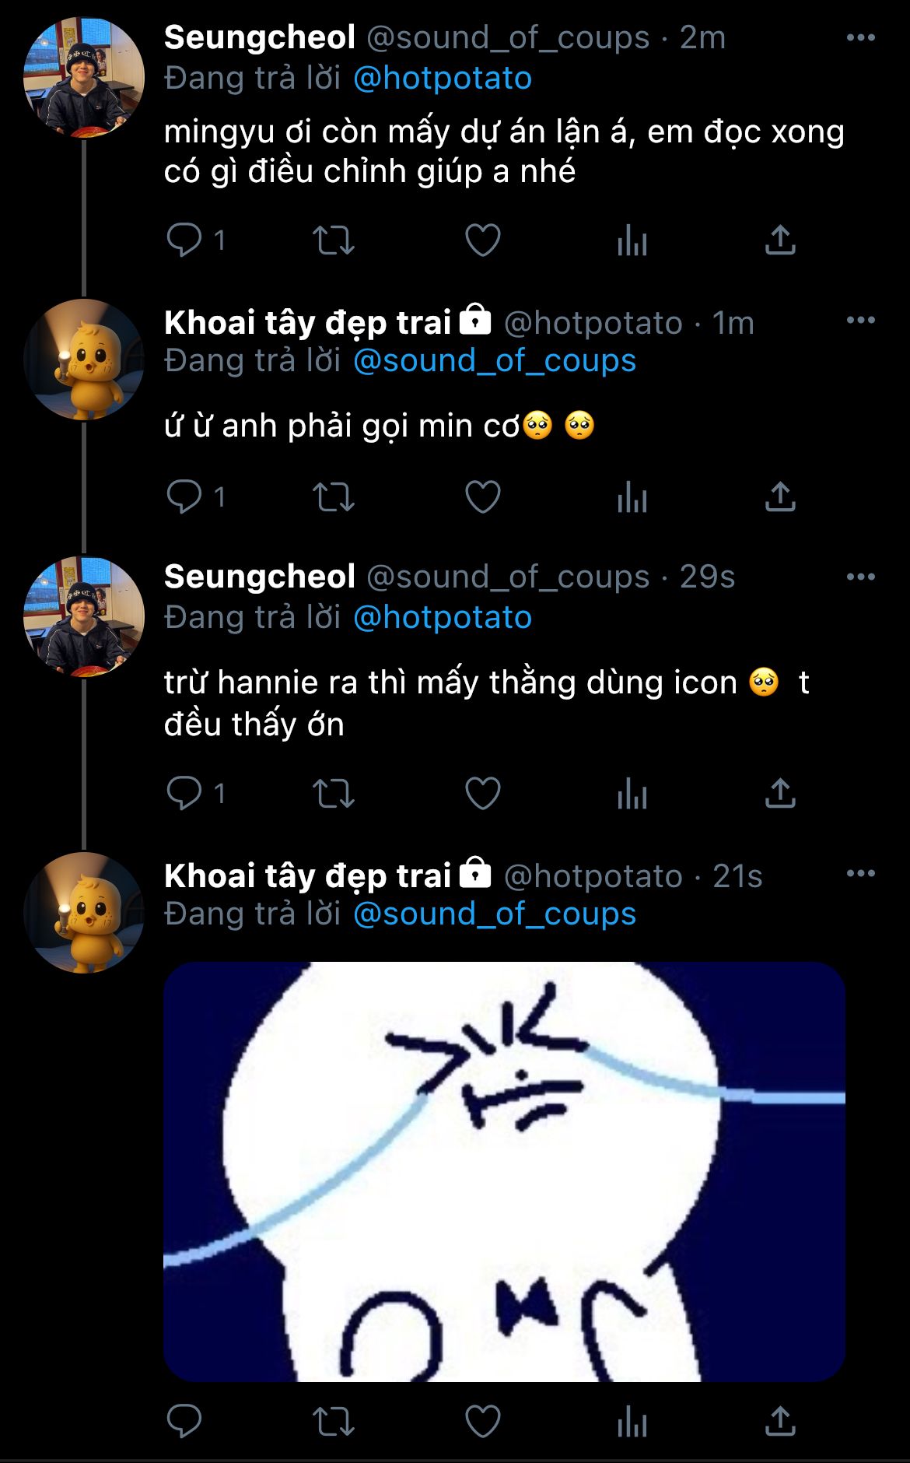Image resolution: width=910 pixels, height=1463 pixels.
Task: Share the crying cartoon image tweet
Action: click(x=780, y=1422)
